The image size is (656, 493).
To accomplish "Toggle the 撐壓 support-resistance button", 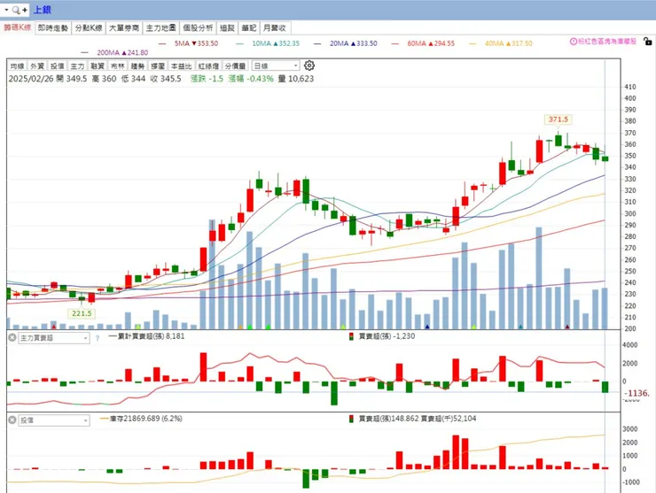I will pyautogui.click(x=158, y=66).
